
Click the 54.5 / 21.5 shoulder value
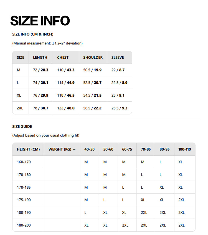tap(92, 95)
